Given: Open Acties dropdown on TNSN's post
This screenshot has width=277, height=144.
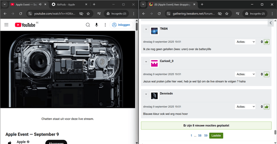Looking at the screenshot, I should [x=245, y=42].
